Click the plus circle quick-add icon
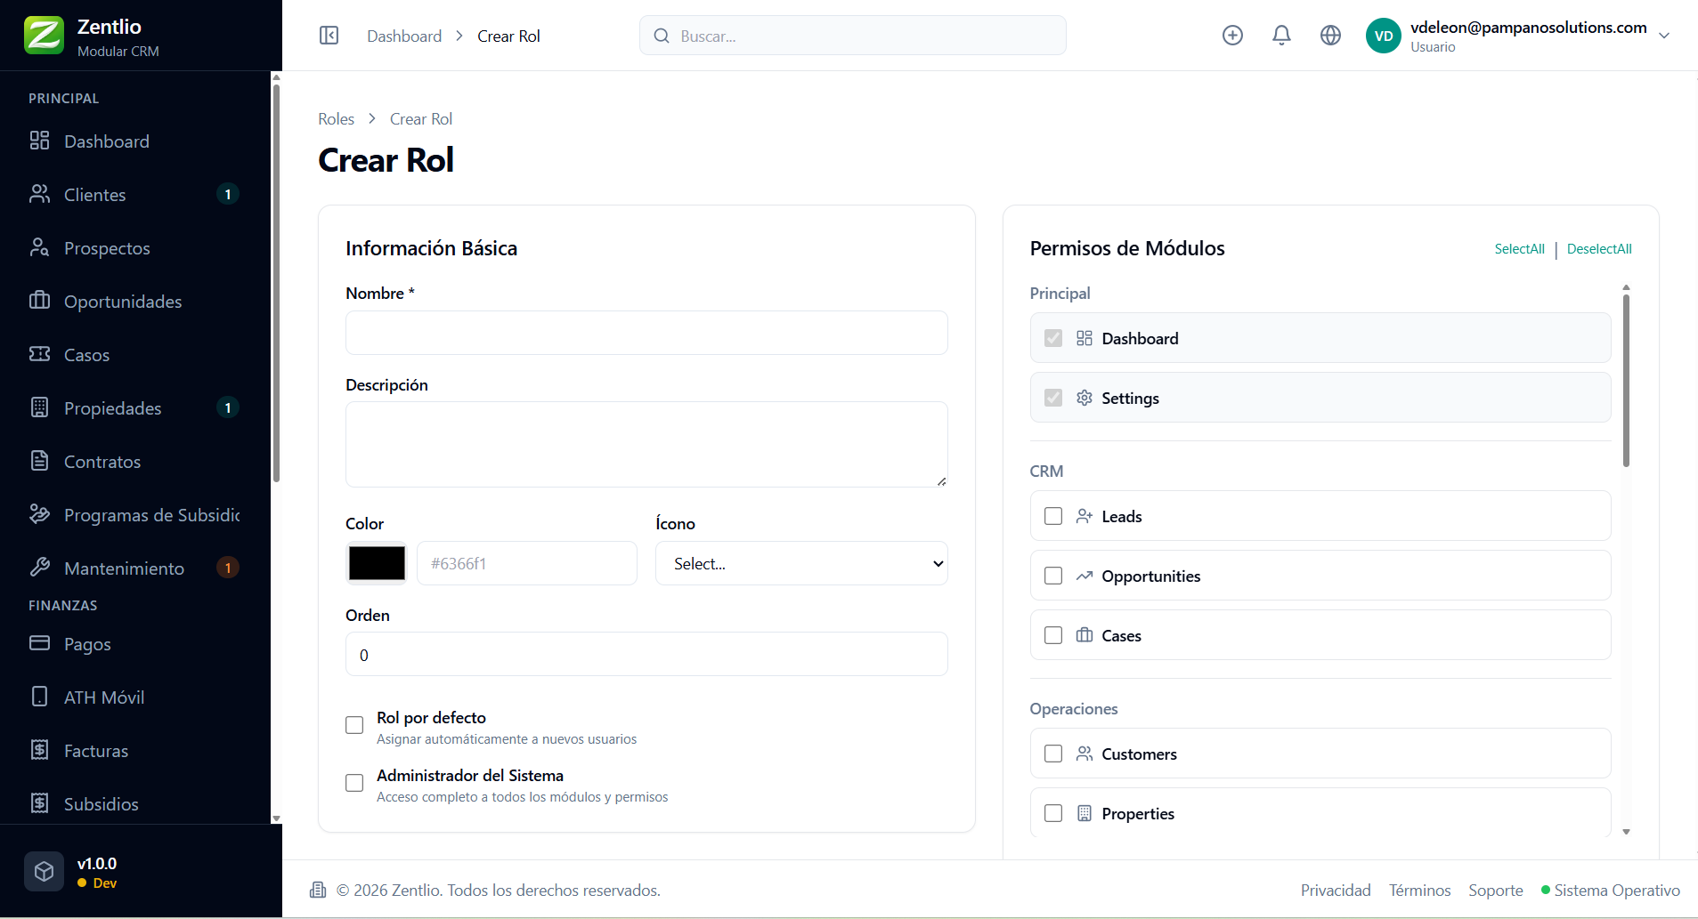The image size is (1698, 919). pyautogui.click(x=1232, y=36)
